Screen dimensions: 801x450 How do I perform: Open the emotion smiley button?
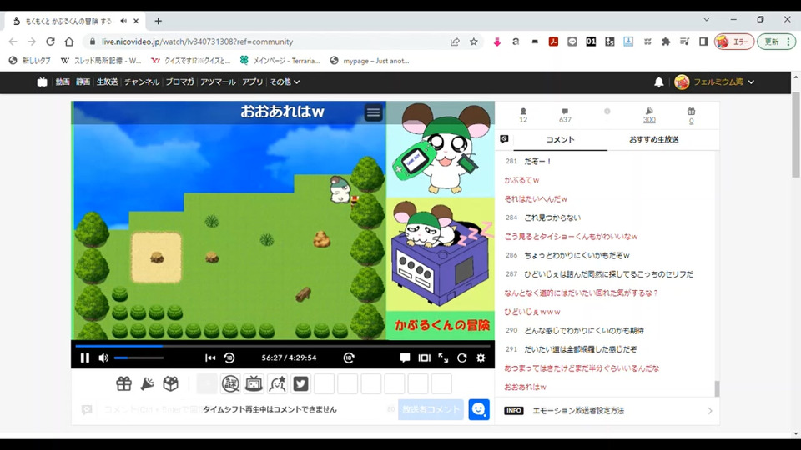pyautogui.click(x=479, y=409)
